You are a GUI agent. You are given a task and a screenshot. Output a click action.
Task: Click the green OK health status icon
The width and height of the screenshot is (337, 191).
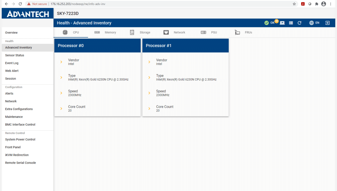pos(266,23)
